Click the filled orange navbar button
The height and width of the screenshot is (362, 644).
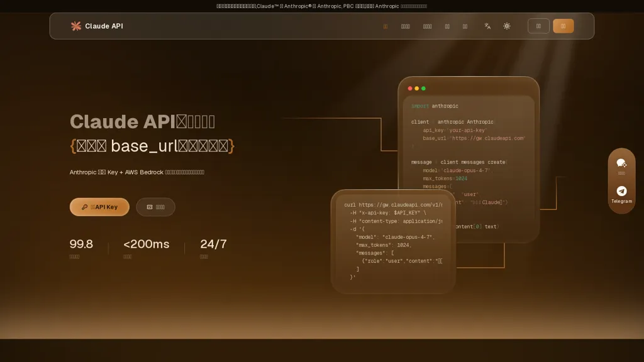point(563,26)
